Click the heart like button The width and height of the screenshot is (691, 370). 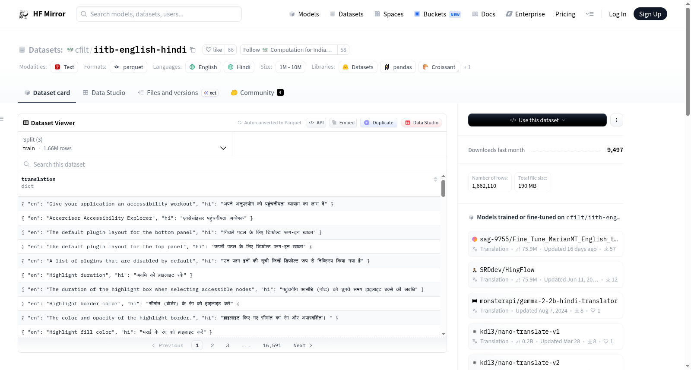click(214, 50)
